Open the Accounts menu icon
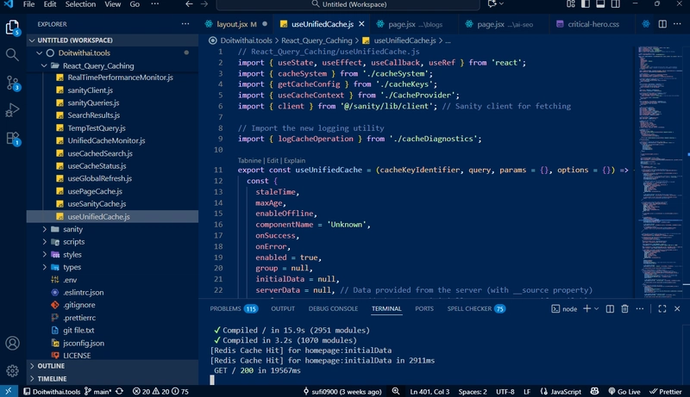 13,344
